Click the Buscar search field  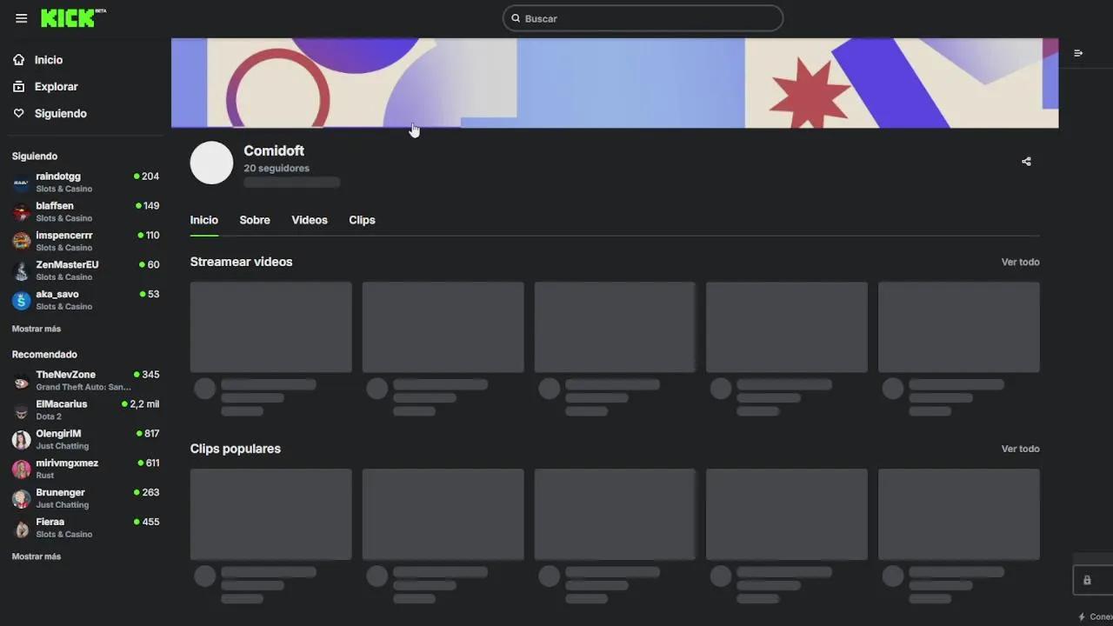click(643, 18)
